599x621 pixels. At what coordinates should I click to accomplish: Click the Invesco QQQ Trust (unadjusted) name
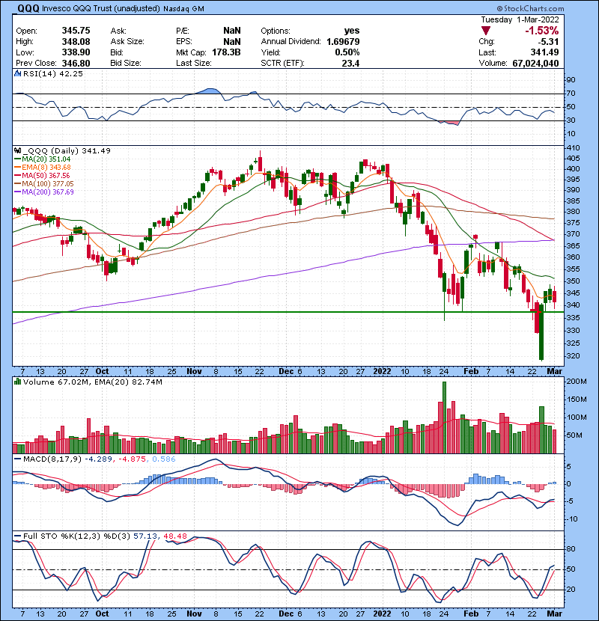100,8
